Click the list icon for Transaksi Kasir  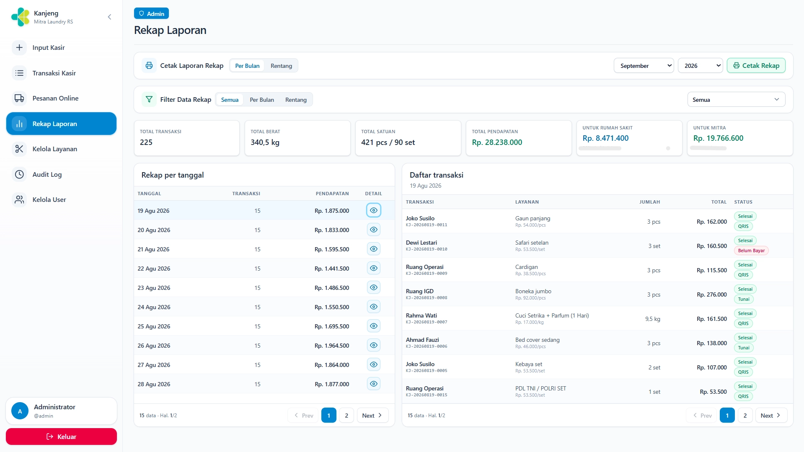click(x=19, y=73)
